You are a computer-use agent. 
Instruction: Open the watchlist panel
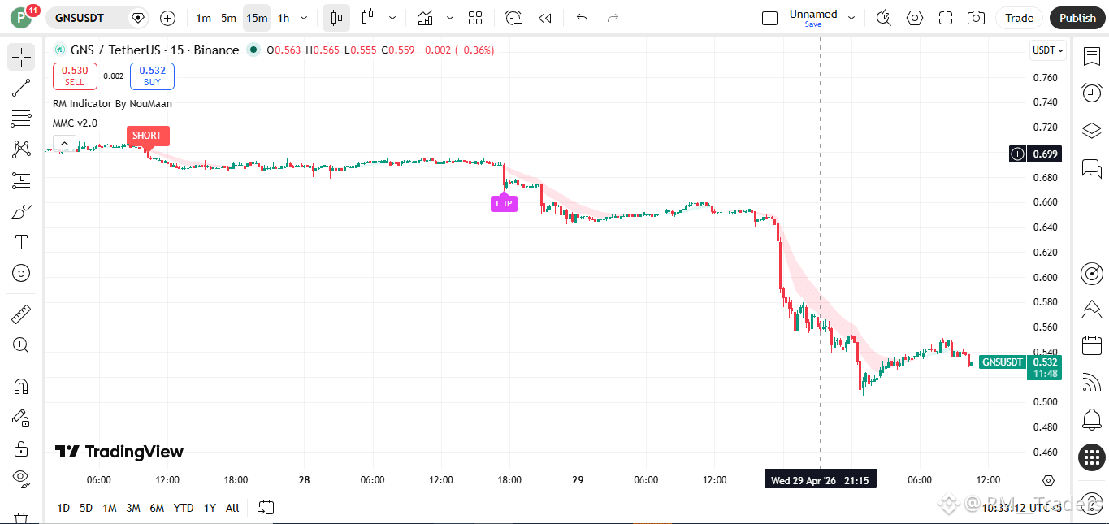(x=1092, y=56)
